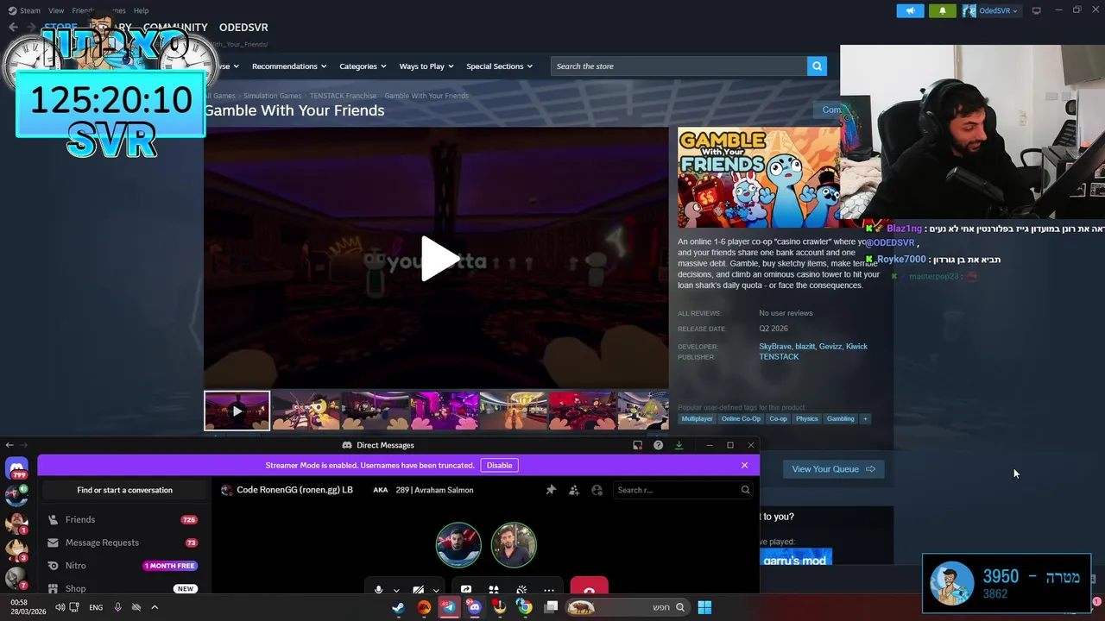1105x621 pixels.
Task: Click Discord download update arrow icon
Action: coord(679,445)
